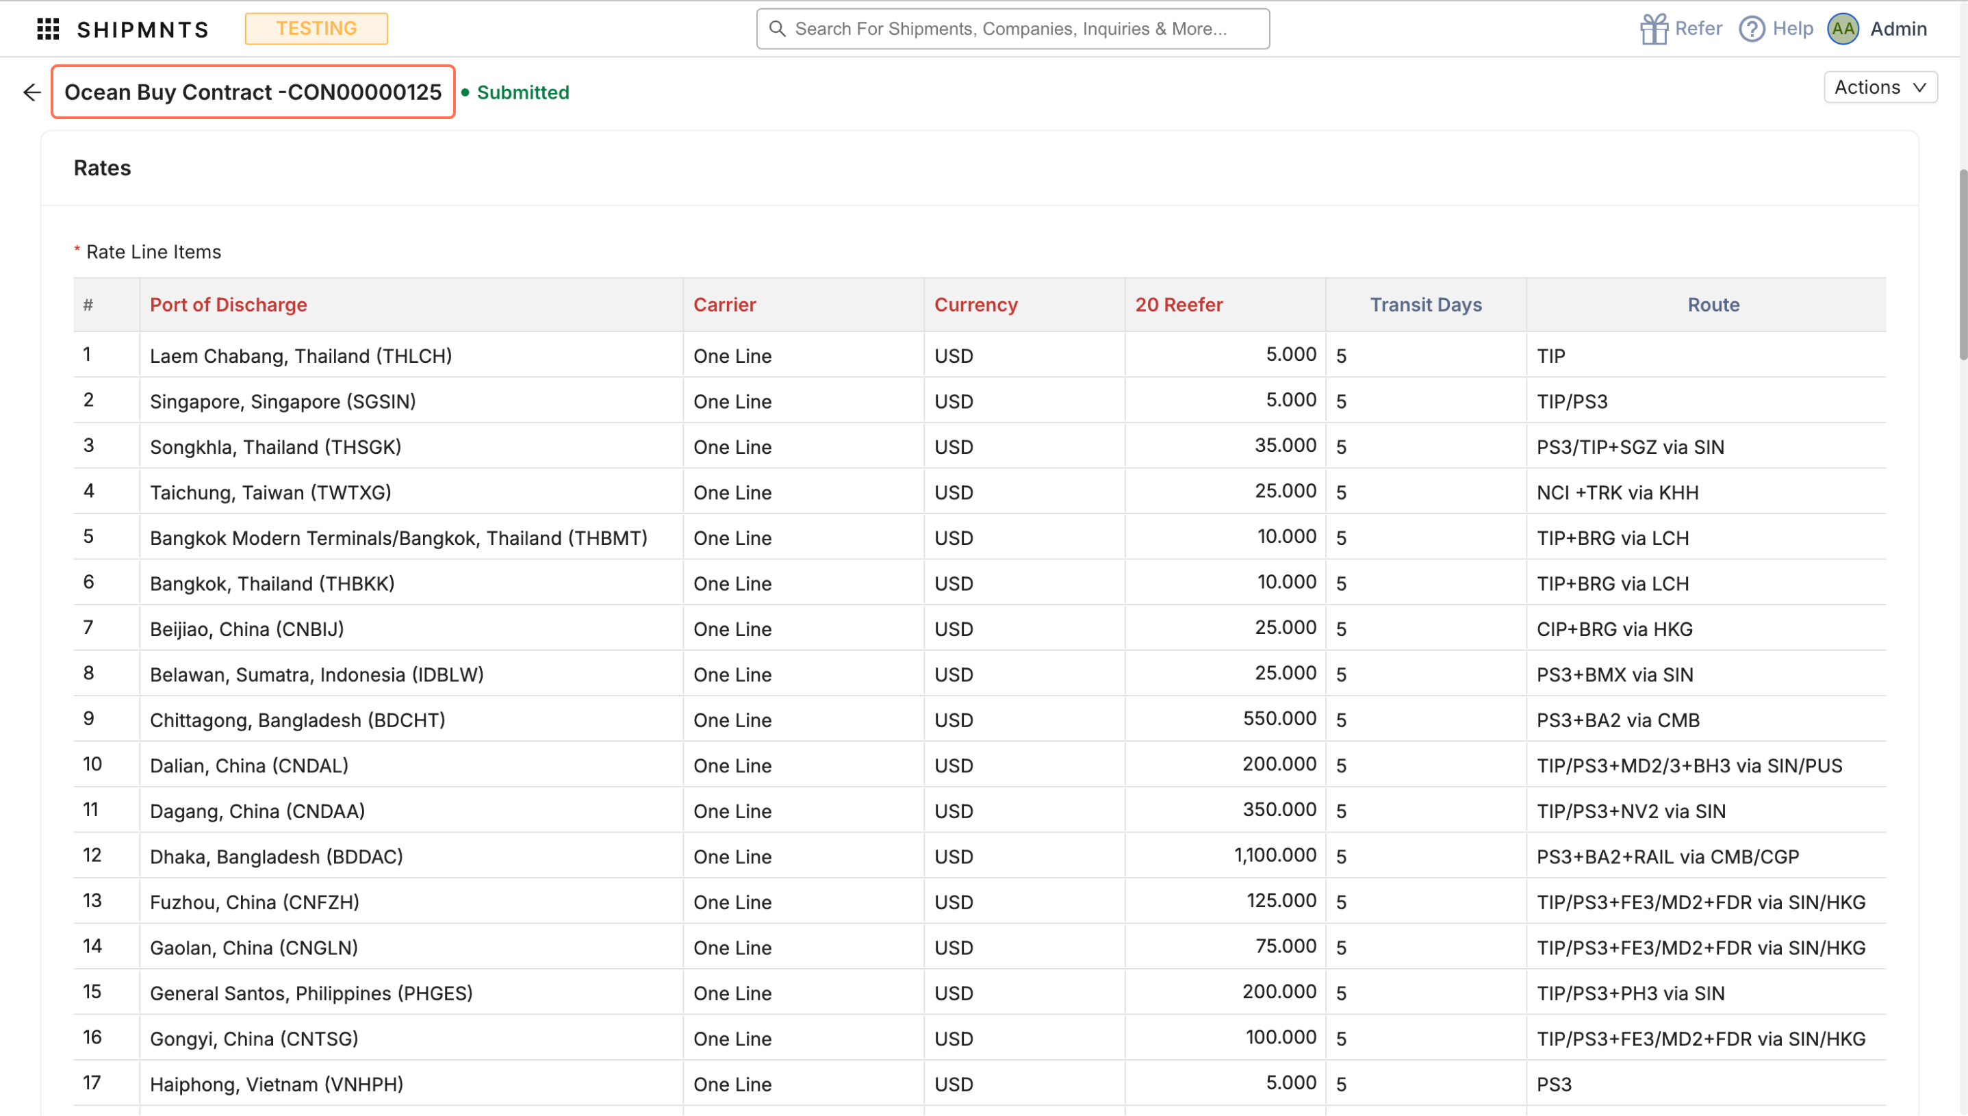Click the Help link
This screenshot has width=1968, height=1116.
[x=1793, y=29]
